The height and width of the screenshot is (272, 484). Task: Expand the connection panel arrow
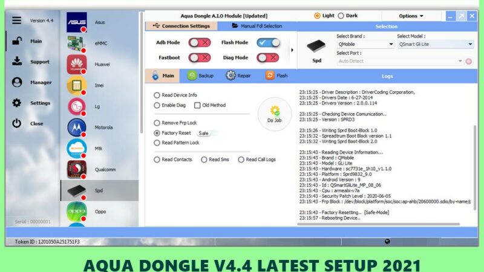point(292,50)
